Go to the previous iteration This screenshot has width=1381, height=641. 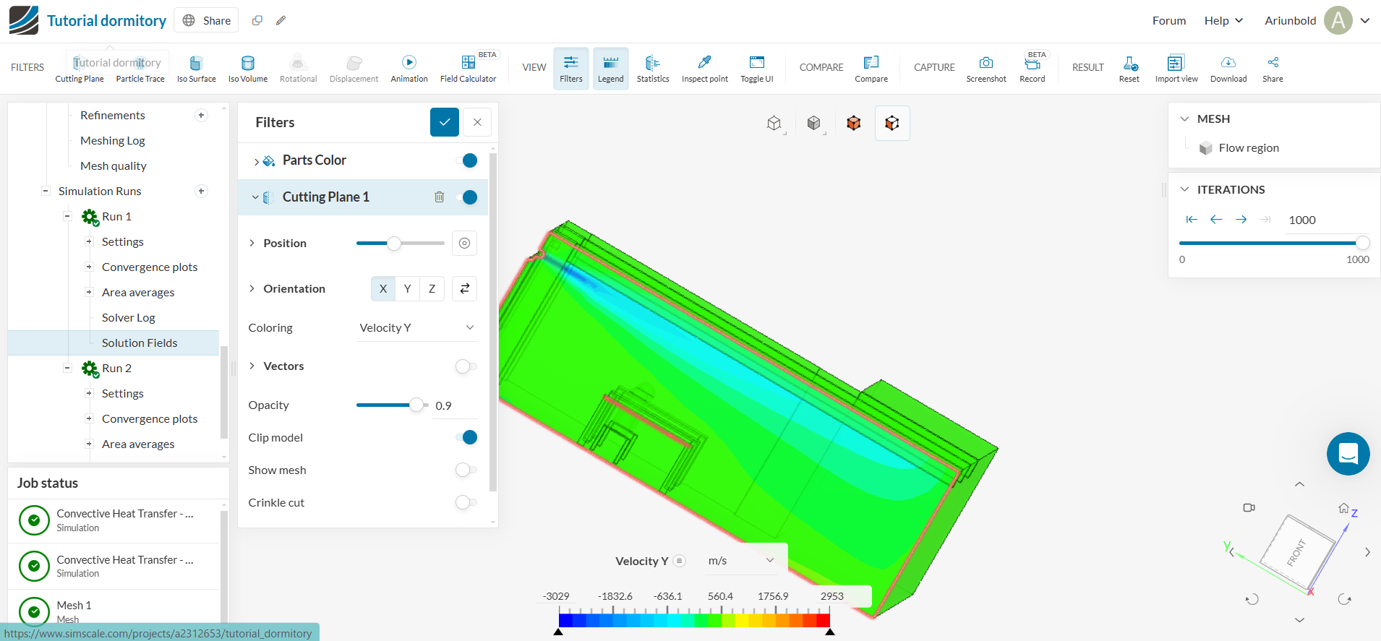(x=1216, y=220)
